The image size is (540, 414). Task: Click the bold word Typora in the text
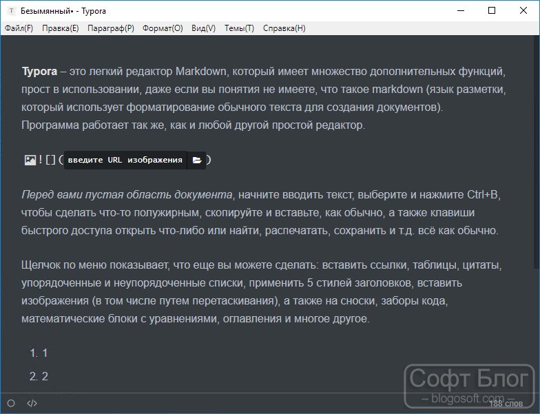pos(39,72)
